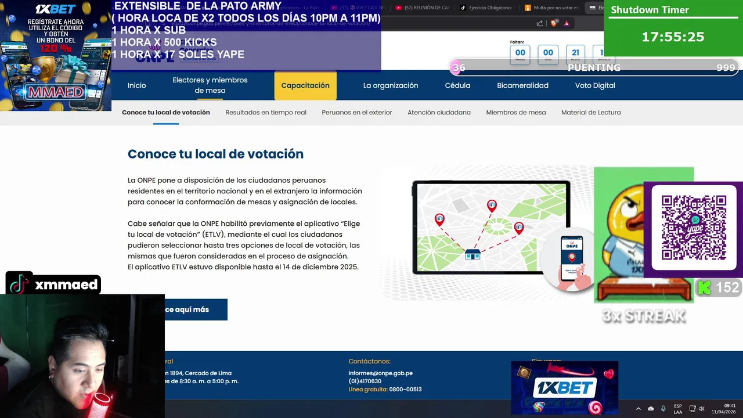Click the rainbow ball icon on the 1XBET banner

point(539,406)
